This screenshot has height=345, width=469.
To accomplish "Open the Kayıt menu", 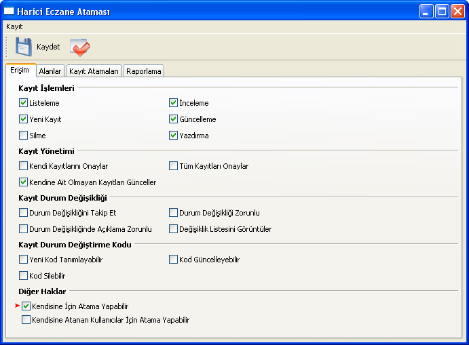I will coord(14,26).
